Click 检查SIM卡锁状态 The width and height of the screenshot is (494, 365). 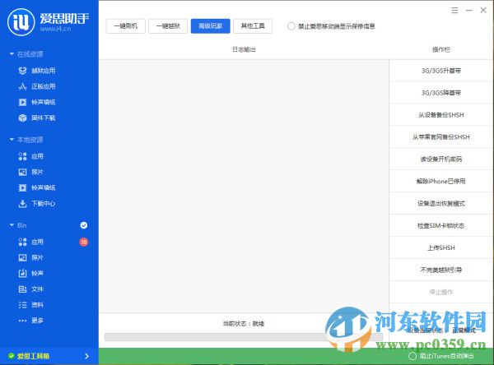[x=441, y=225]
